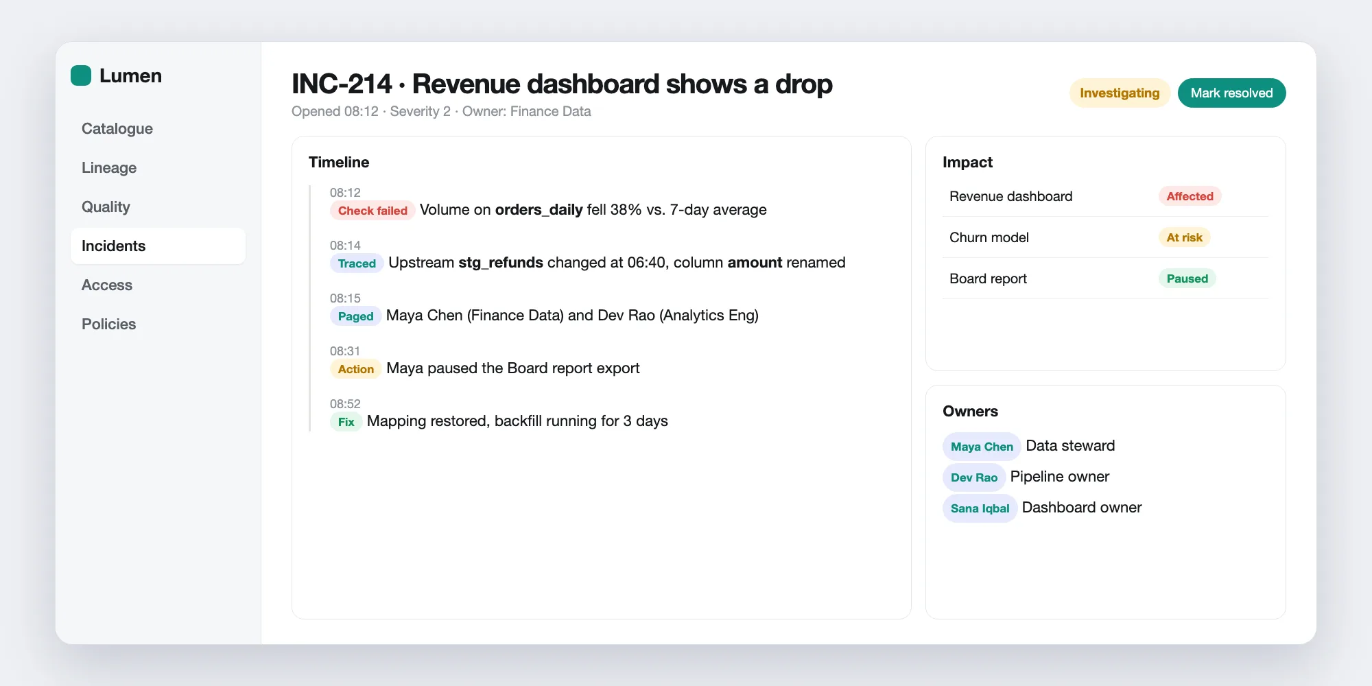
Task: Click the Paused status pill
Action: pos(1187,279)
